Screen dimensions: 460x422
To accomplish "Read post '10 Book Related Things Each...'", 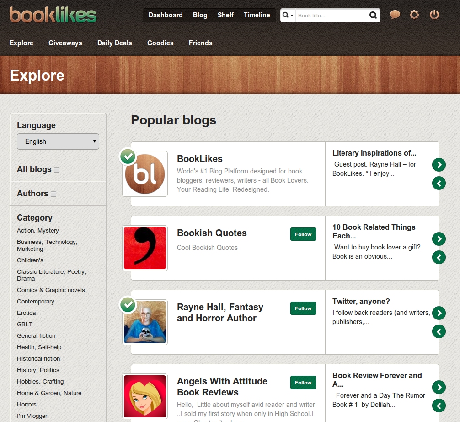I will pos(374,232).
